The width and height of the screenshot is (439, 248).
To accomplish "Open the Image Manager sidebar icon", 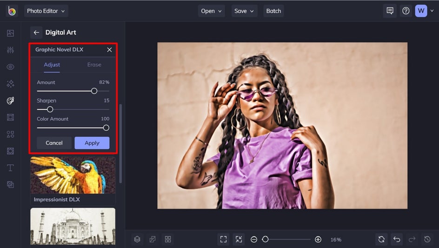I will tap(10, 33).
